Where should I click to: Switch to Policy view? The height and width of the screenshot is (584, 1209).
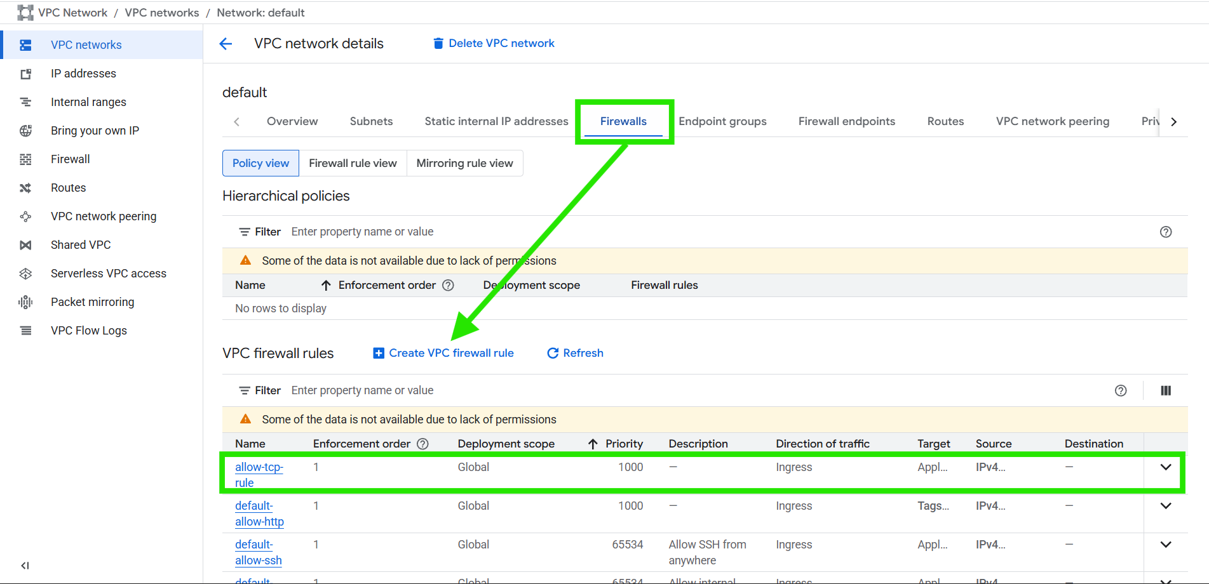tap(260, 163)
